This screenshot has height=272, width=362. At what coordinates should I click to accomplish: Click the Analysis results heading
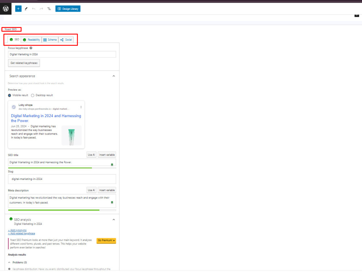click(17, 255)
